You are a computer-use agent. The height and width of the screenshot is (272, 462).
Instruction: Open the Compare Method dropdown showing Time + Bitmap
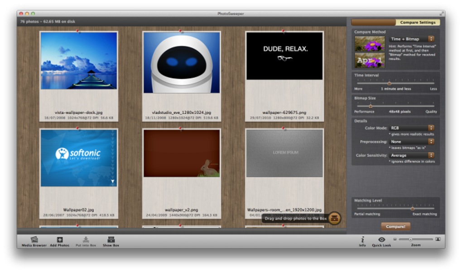click(412, 39)
